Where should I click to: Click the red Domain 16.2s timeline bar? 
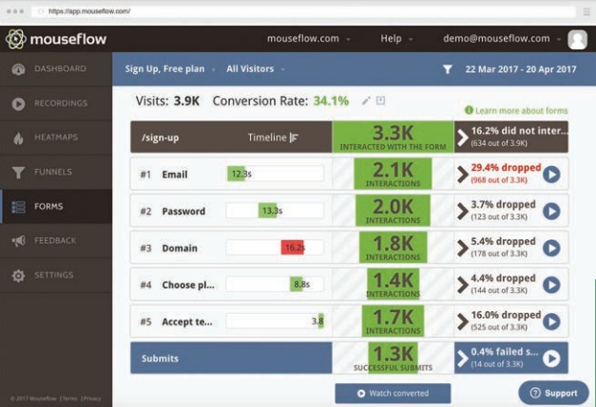pyautogui.click(x=293, y=248)
